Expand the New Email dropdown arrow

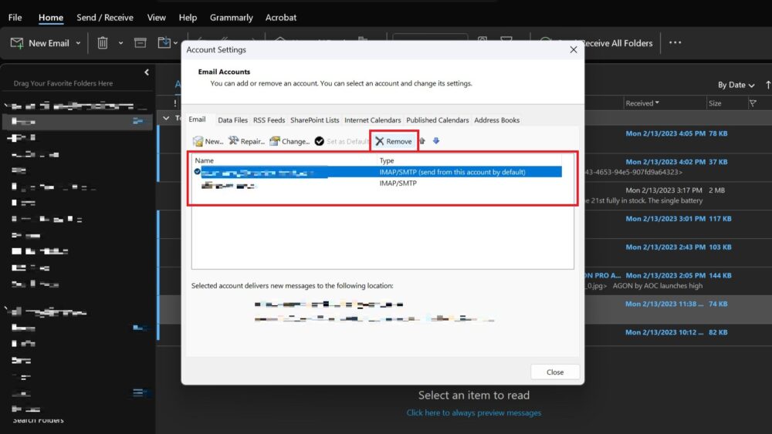[78, 43]
